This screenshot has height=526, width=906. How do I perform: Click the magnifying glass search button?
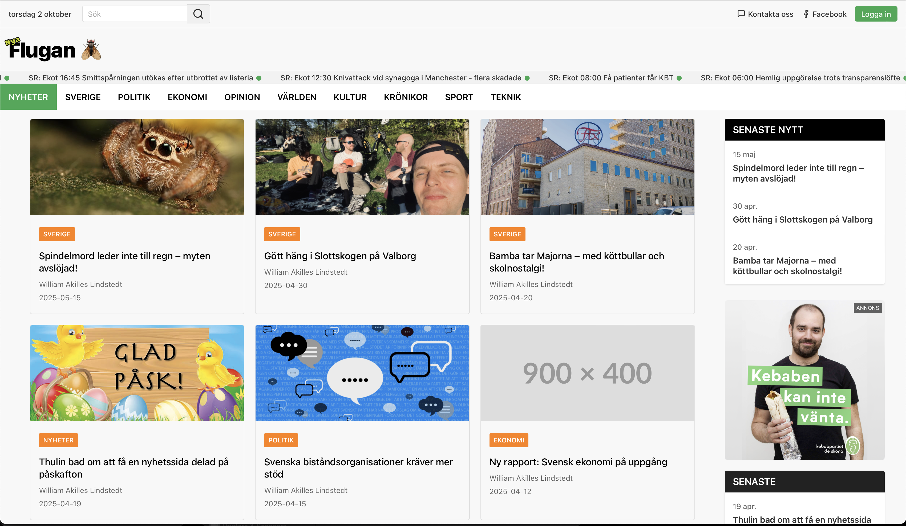198,14
